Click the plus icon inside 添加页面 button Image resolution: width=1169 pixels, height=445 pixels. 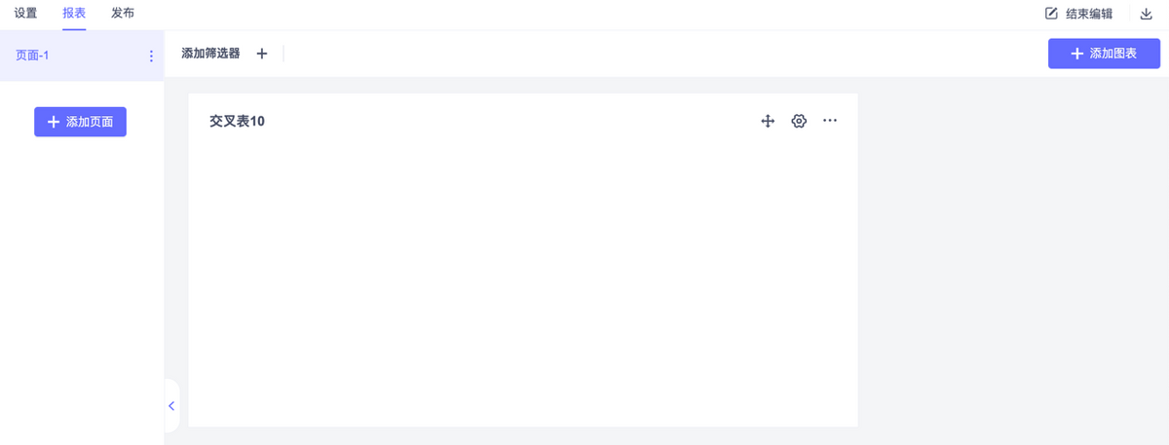[54, 122]
